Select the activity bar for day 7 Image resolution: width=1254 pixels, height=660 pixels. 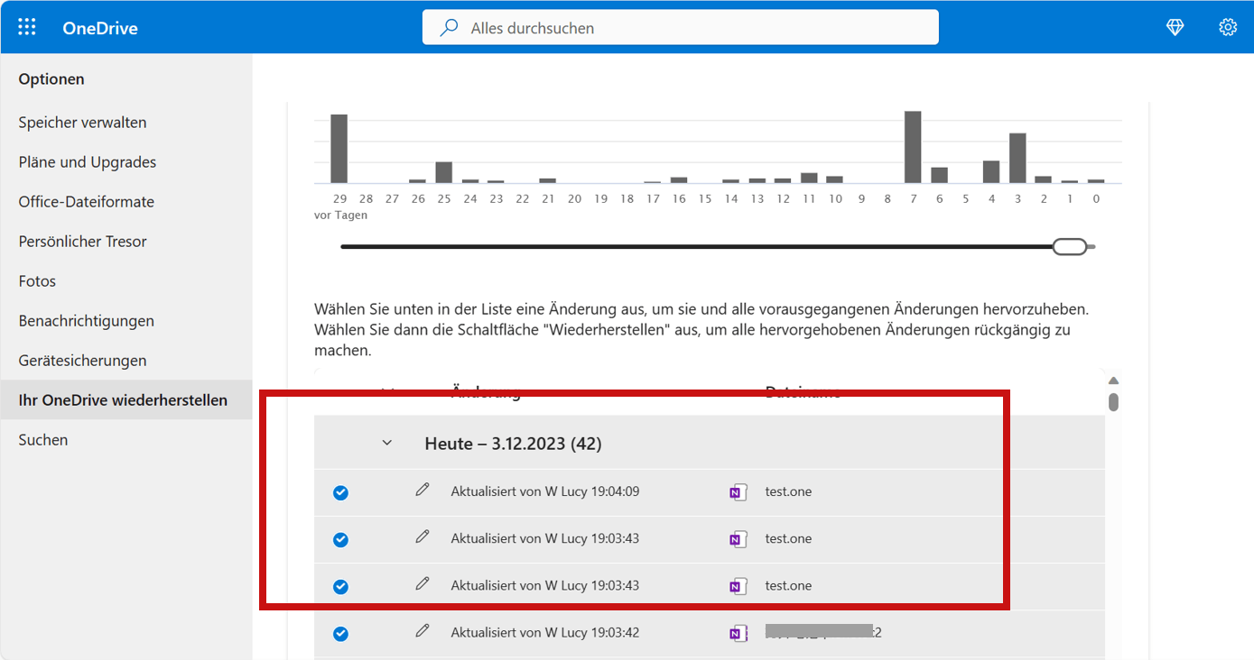[913, 147]
